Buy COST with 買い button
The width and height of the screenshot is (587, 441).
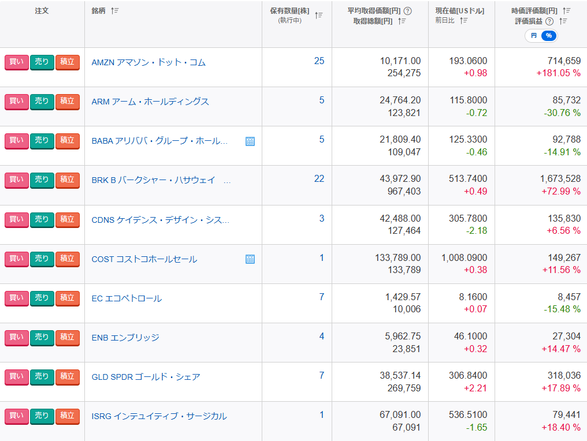click(x=17, y=259)
